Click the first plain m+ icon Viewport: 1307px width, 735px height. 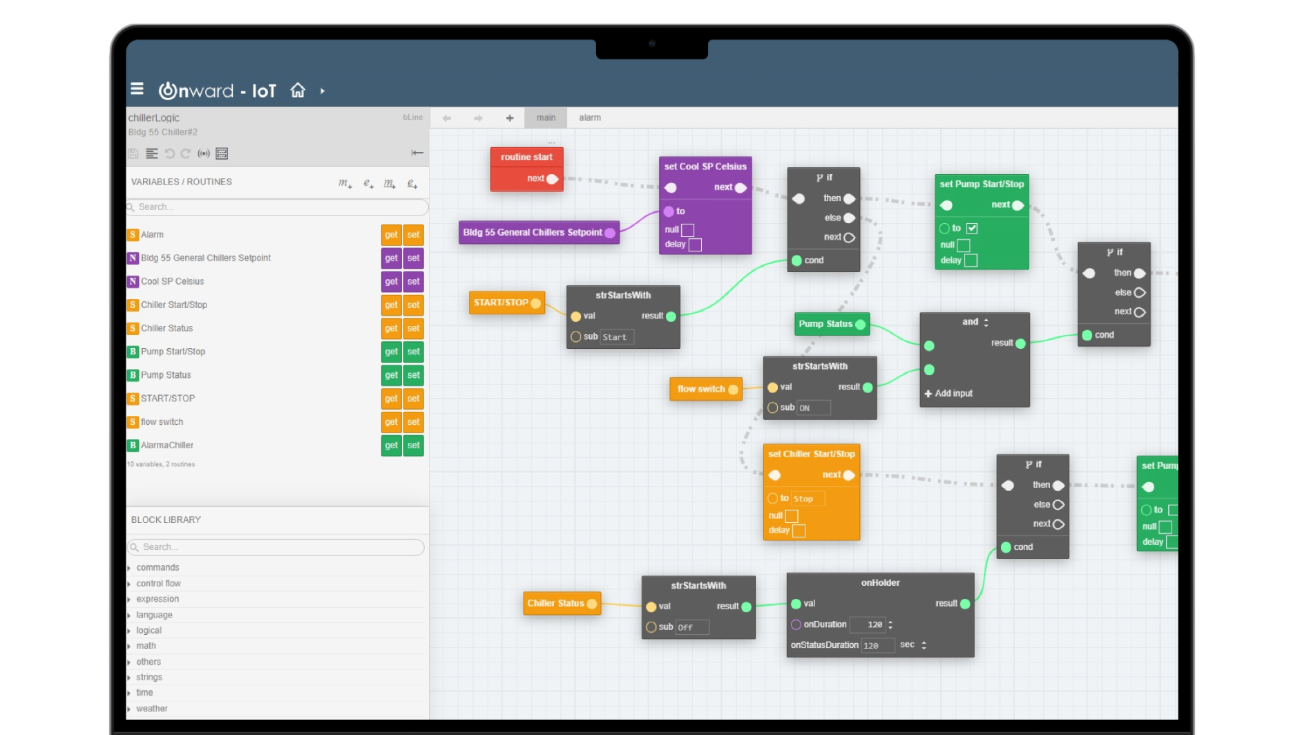345,183
